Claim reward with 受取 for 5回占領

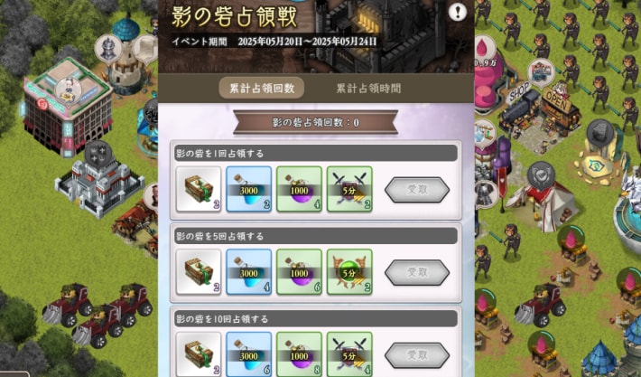417,272
